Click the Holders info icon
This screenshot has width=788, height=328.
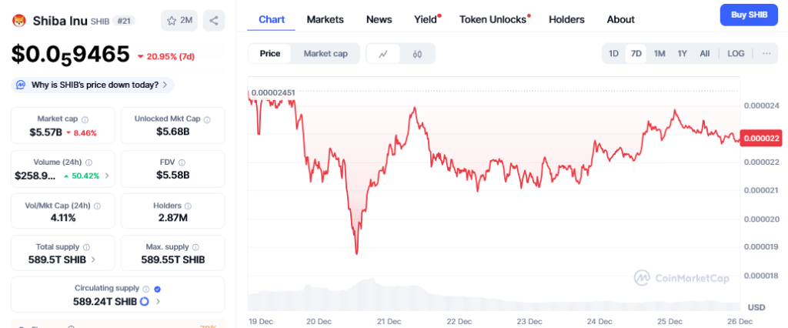[x=189, y=206]
